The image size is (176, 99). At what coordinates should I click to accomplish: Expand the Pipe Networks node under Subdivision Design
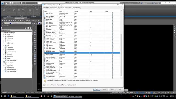coord(4,49)
